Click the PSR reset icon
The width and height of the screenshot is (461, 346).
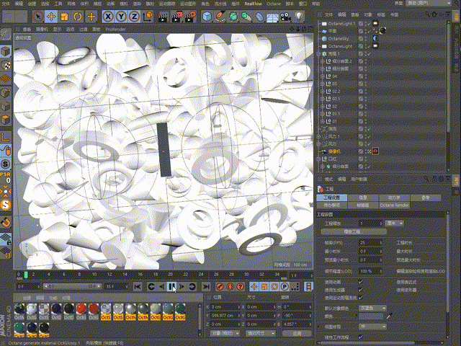[6, 177]
